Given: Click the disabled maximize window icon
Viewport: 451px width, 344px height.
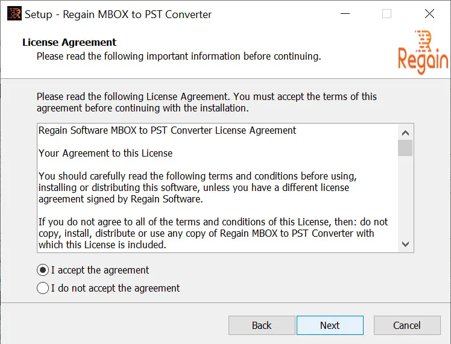Looking at the screenshot, I should coord(386,13).
